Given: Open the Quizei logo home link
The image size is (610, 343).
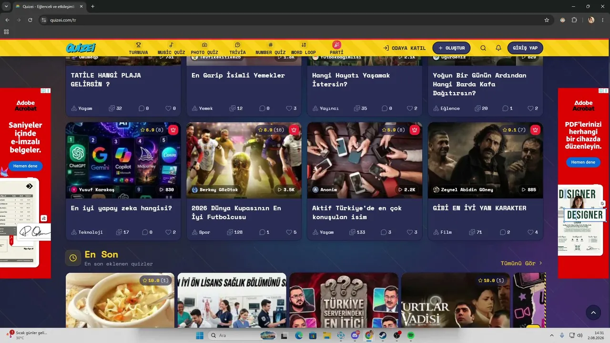Looking at the screenshot, I should pyautogui.click(x=81, y=48).
